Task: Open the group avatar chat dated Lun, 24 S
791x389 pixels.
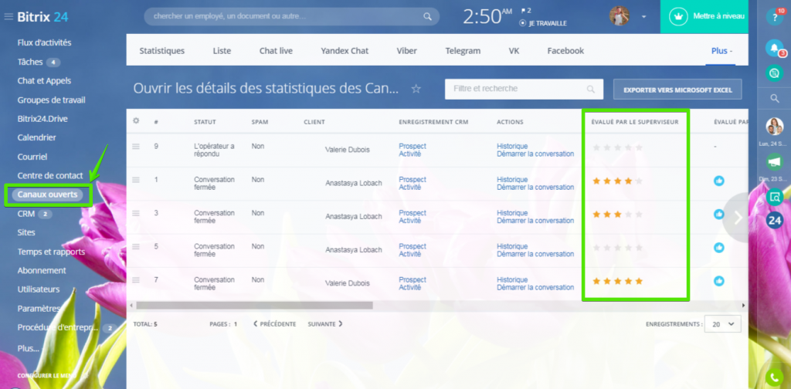Action: point(774,127)
